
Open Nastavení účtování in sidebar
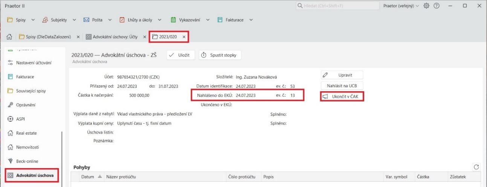34,63
